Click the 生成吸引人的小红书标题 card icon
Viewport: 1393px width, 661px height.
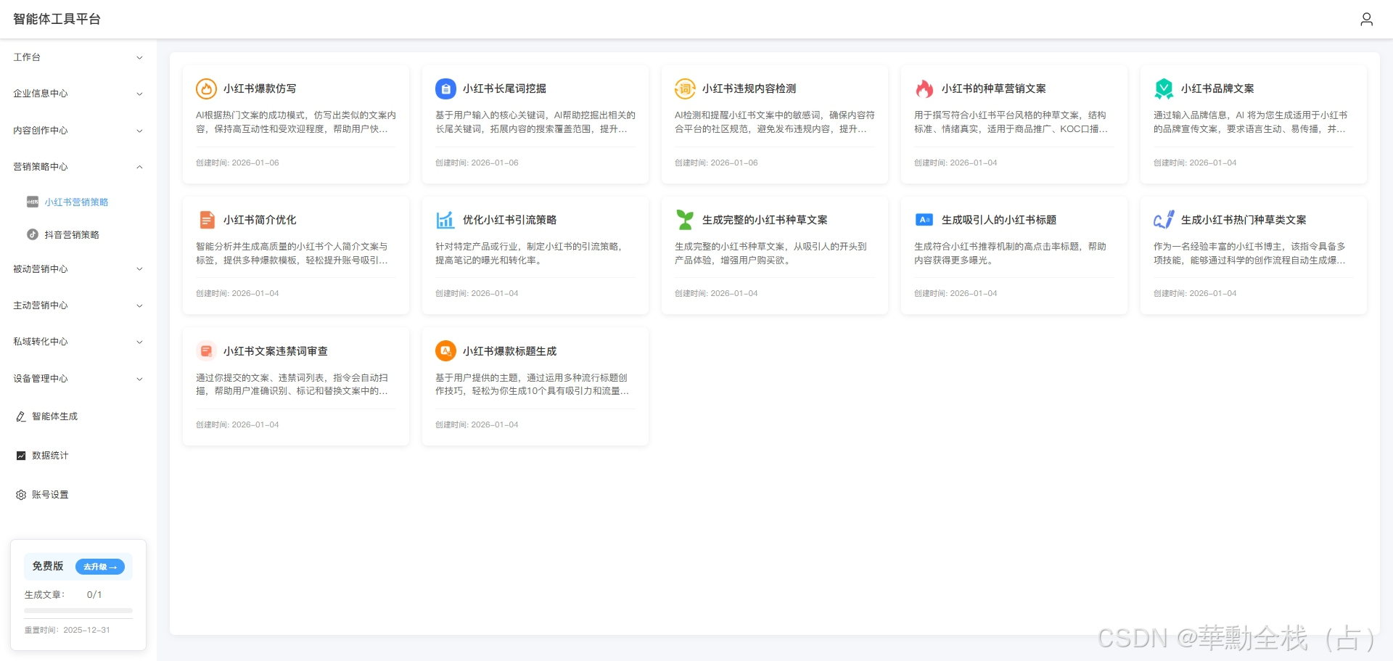pos(924,220)
